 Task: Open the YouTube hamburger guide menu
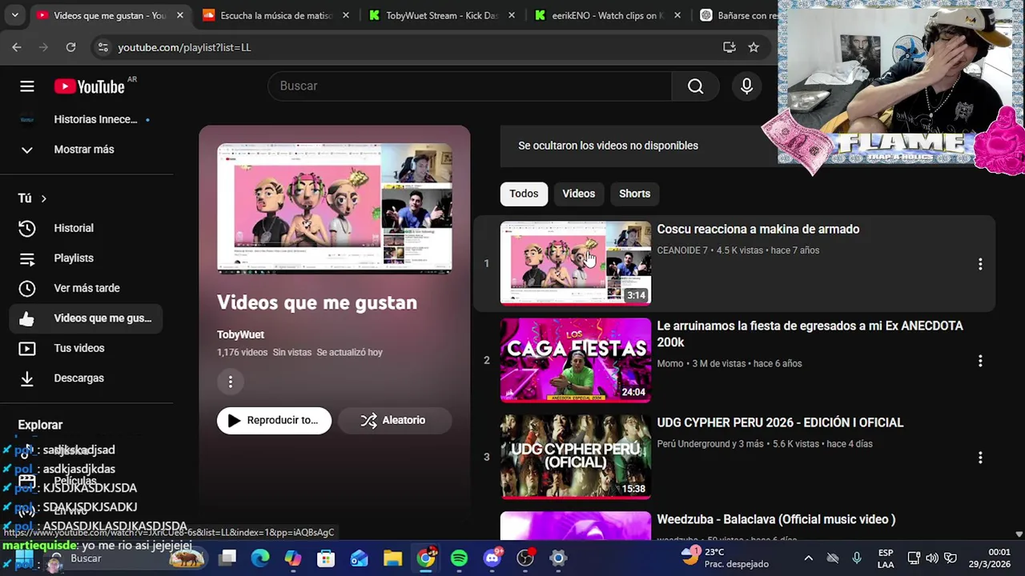coord(27,86)
